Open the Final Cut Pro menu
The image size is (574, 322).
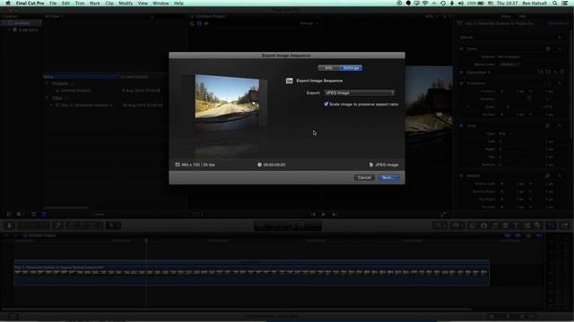(30, 3)
